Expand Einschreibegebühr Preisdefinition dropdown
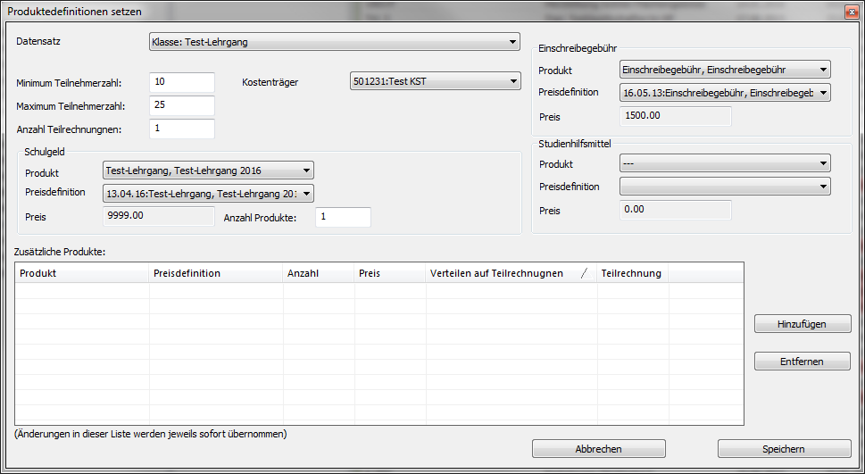 coord(724,93)
